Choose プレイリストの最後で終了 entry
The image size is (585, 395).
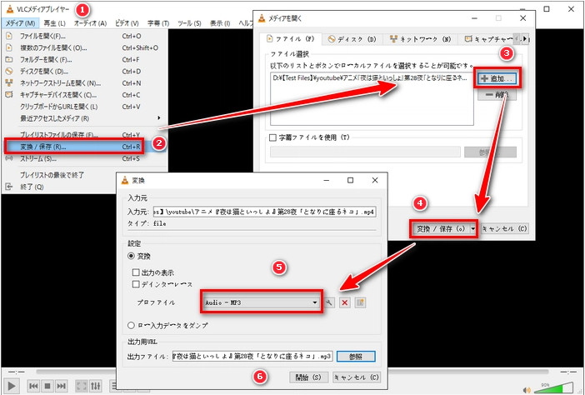[x=85, y=174]
